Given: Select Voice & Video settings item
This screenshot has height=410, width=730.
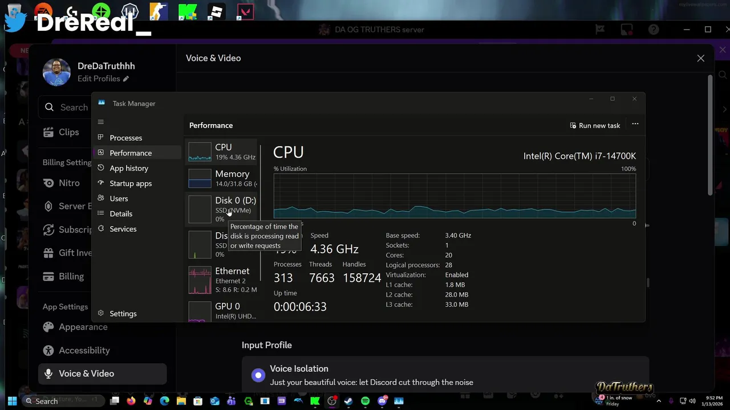Looking at the screenshot, I should click(x=103, y=374).
